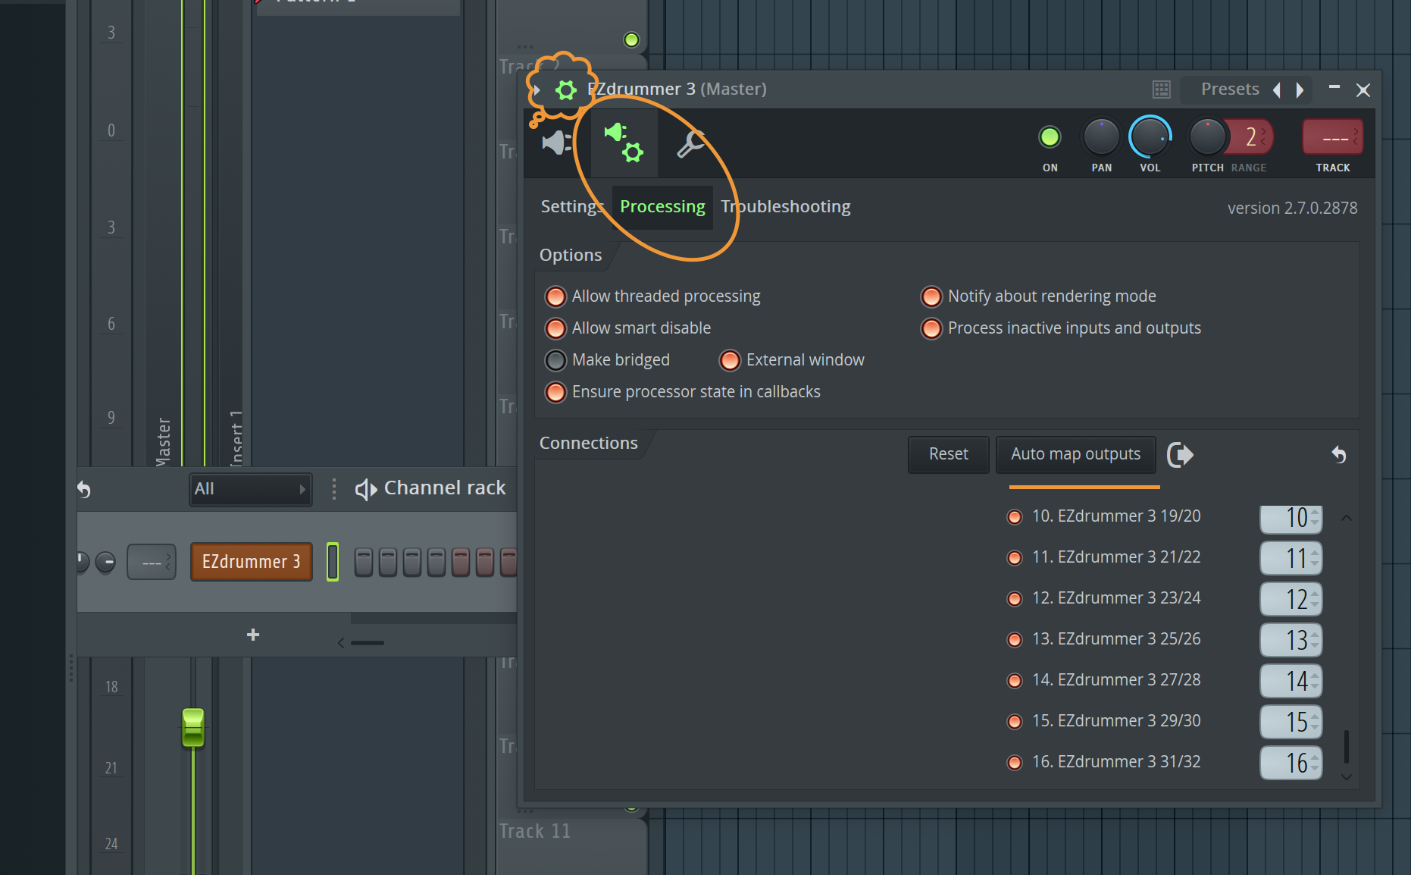The width and height of the screenshot is (1411, 875).
Task: Toggle Process inactive inputs and outputs
Action: pos(931,328)
